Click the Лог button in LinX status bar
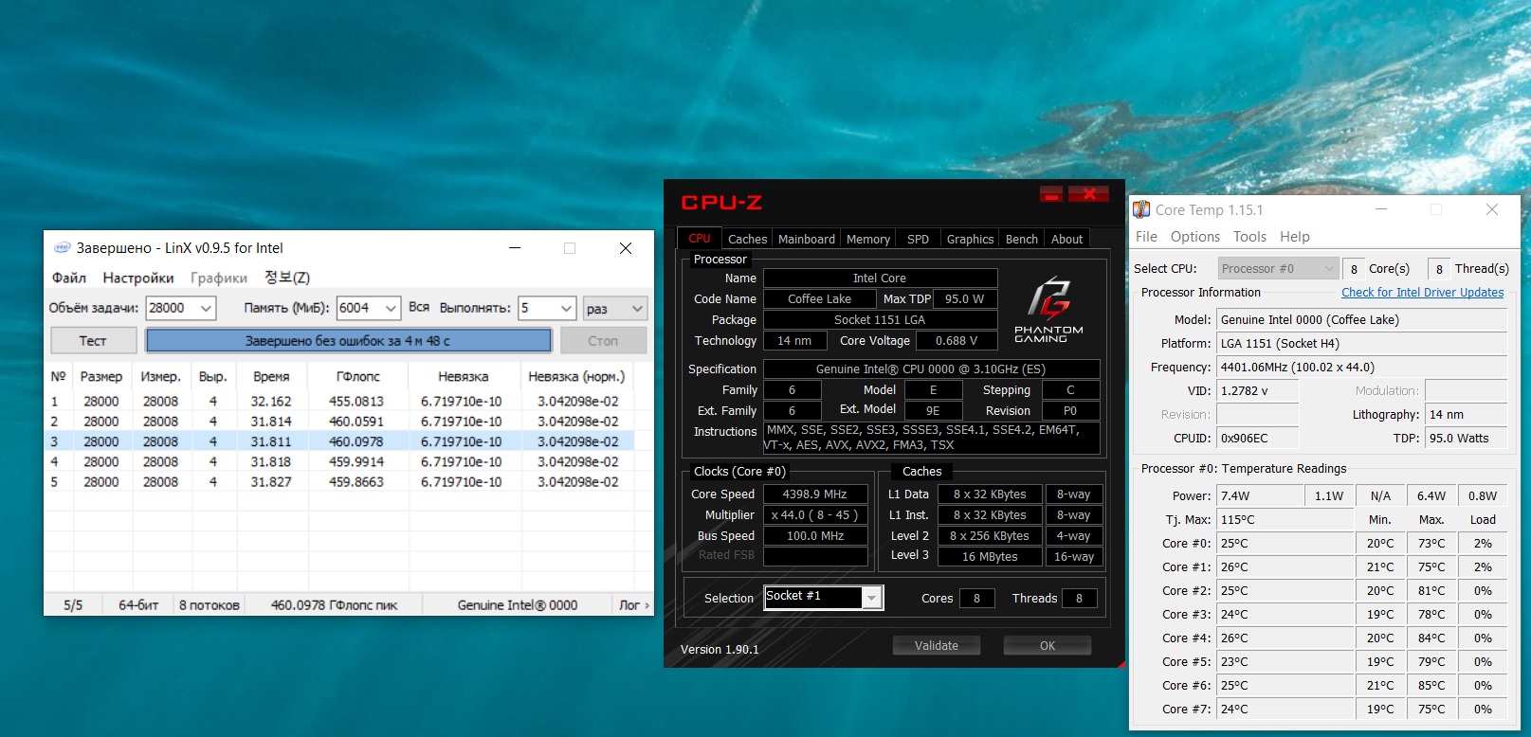1531x737 pixels. (634, 604)
